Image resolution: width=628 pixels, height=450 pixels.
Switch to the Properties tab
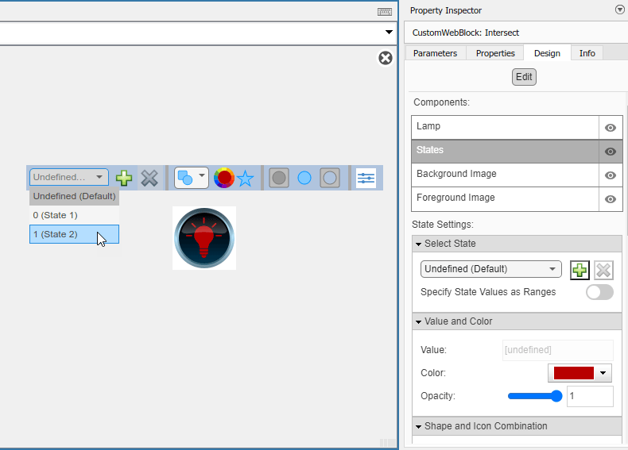(x=495, y=53)
